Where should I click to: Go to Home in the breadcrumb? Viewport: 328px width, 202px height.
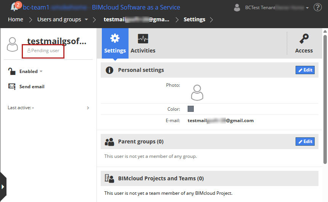click(16, 19)
